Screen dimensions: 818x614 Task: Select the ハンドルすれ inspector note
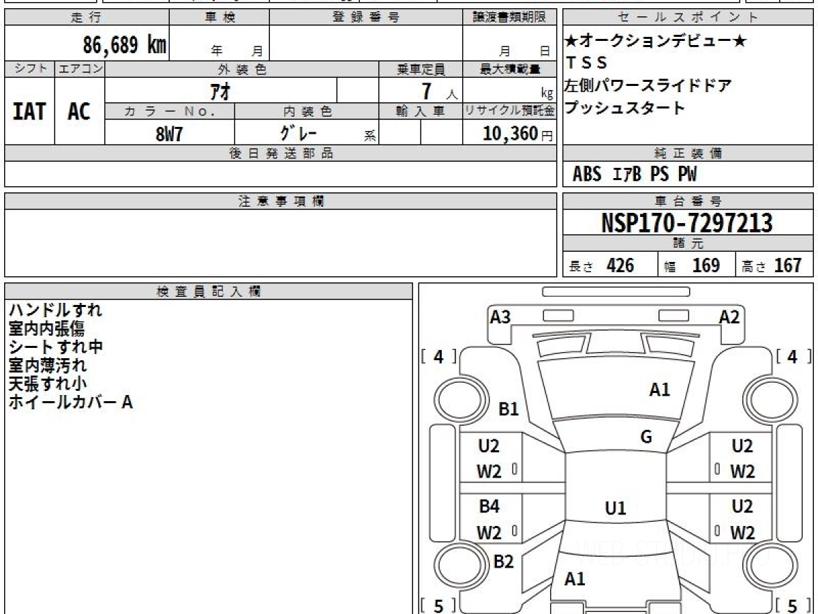coord(55,310)
